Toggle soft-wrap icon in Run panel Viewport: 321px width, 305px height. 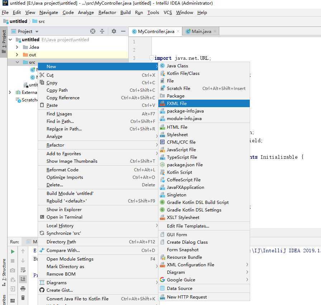click(23, 270)
